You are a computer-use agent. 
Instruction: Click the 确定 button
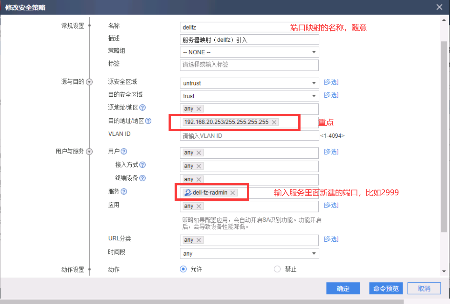(x=343, y=288)
